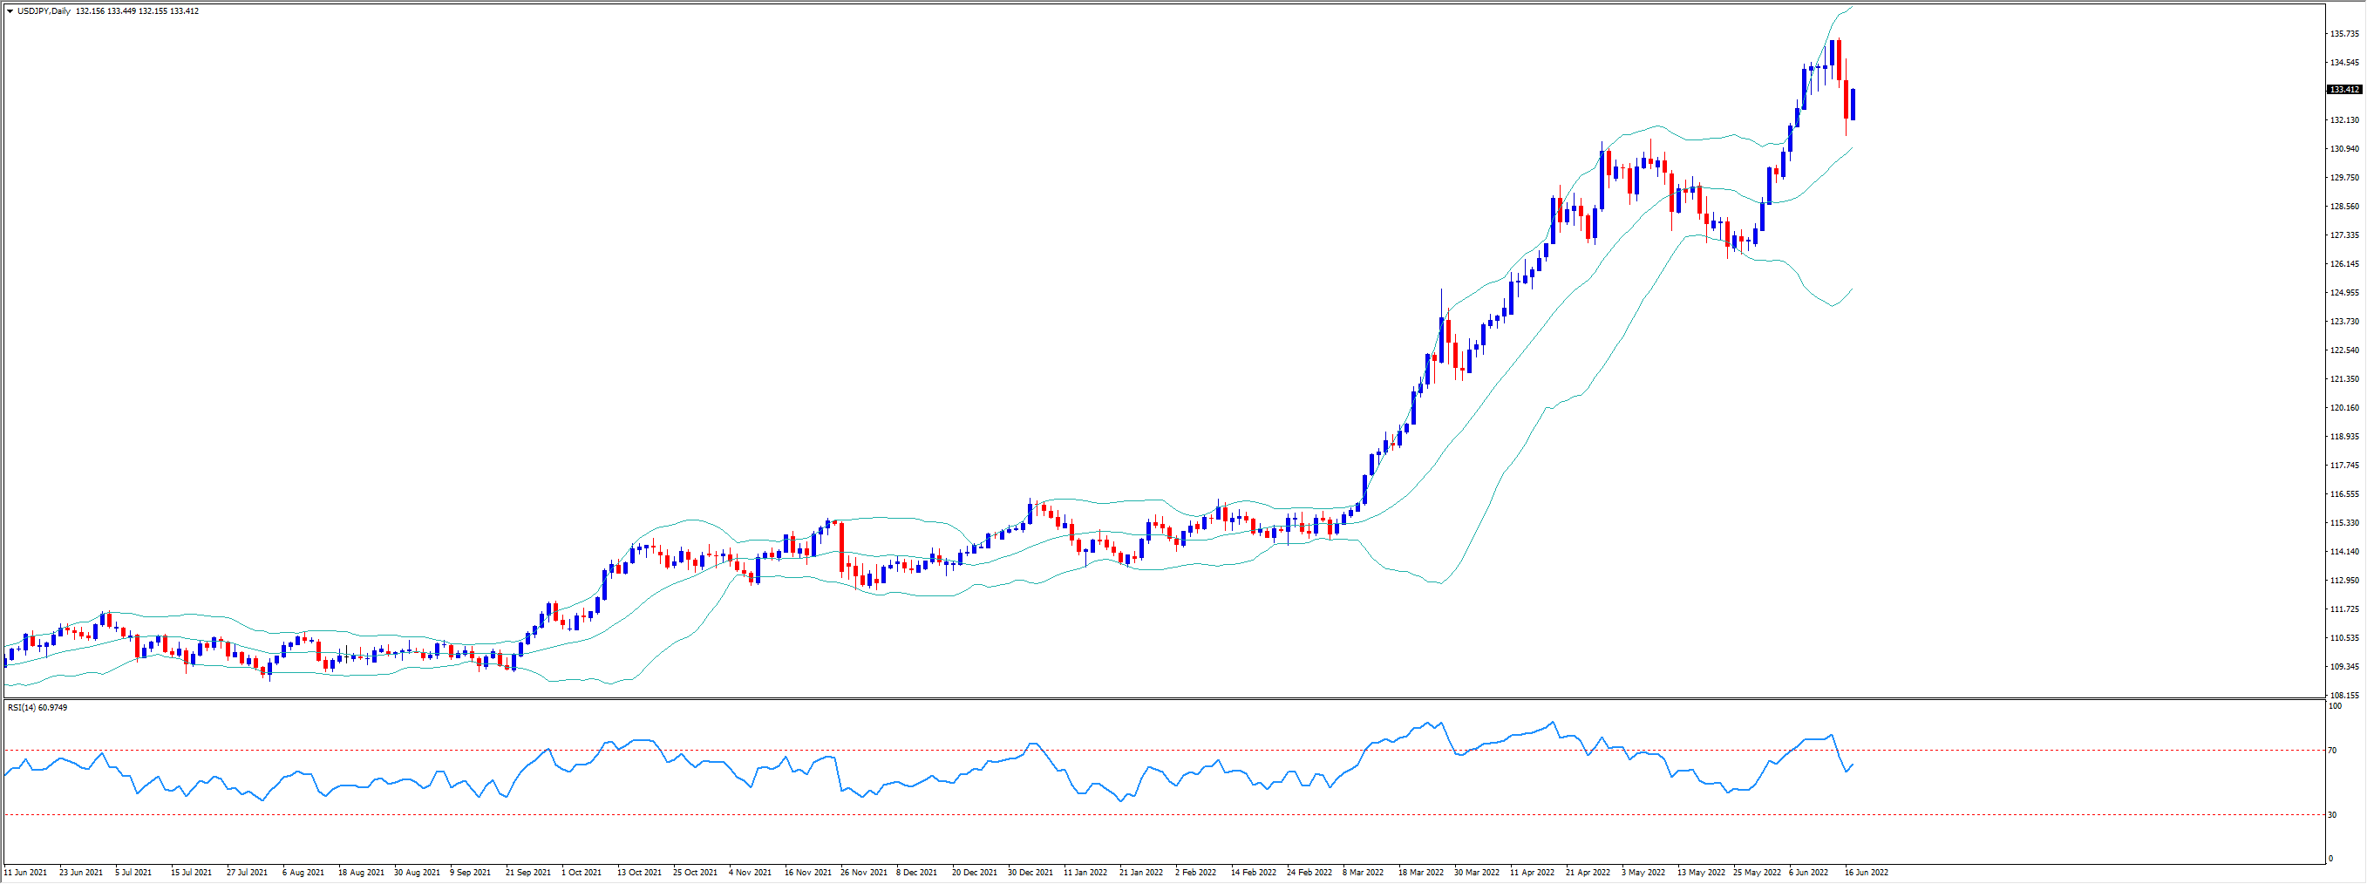2367x884 pixels.
Task: Click the 108.155 price at scale bottom
Action: tap(2344, 696)
